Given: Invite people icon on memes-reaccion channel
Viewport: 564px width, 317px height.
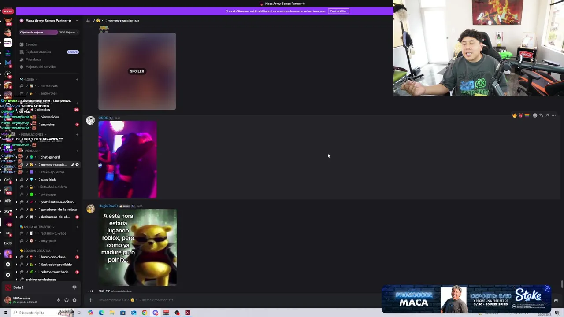Looking at the screenshot, I should coord(72,165).
